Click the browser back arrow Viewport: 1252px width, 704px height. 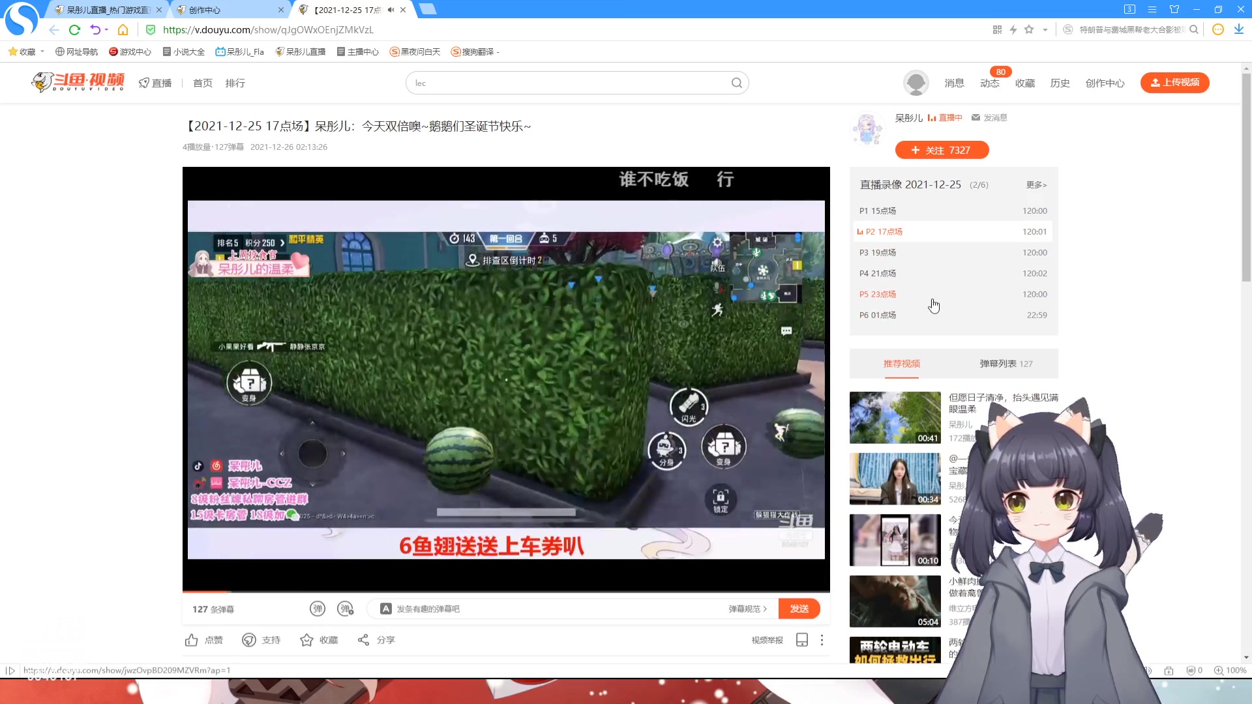54,30
